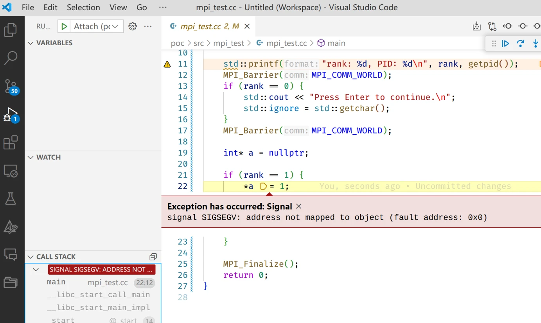
Task: Click the current-statement arrow on line 22
Action: click(x=263, y=186)
